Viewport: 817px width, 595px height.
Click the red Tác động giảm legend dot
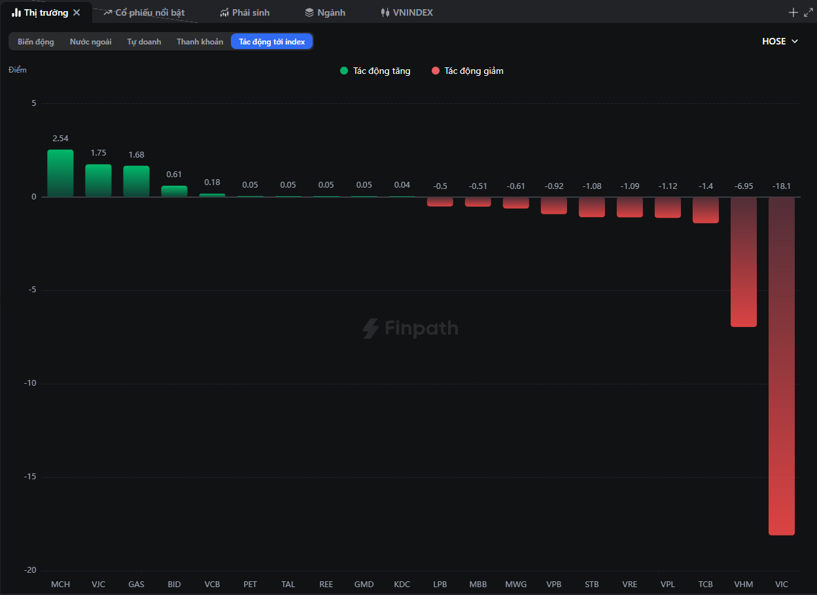point(436,71)
